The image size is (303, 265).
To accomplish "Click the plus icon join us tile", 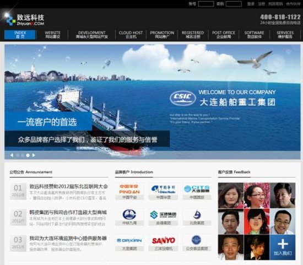I will [283, 247].
